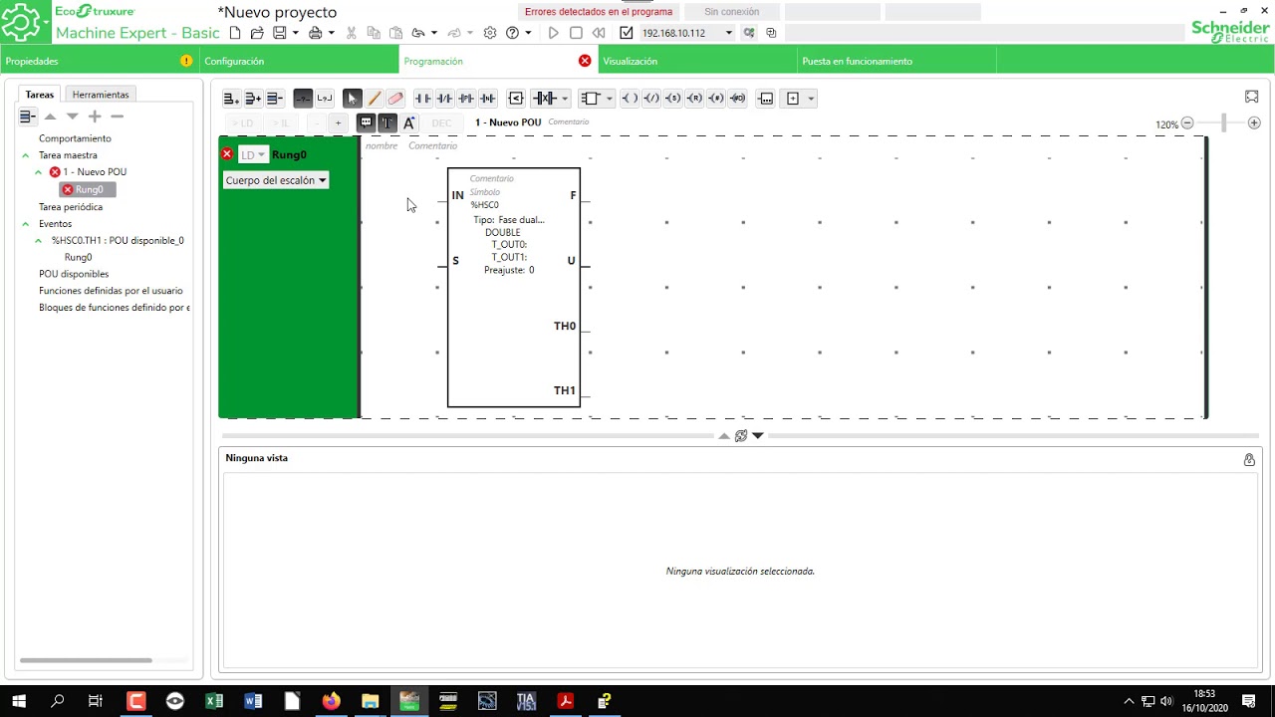This screenshot has width=1275, height=717.
Task: Insert a reset coil (R)
Action: (695, 99)
